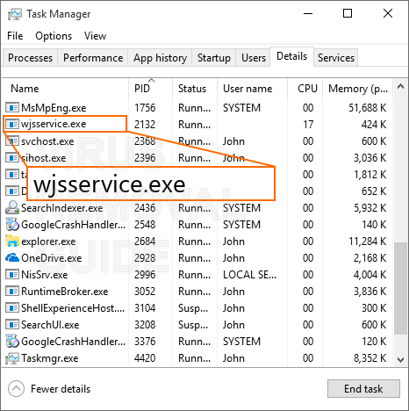This screenshot has height=411, width=409.
Task: Click the scrollbar down arrow
Action: [400, 359]
